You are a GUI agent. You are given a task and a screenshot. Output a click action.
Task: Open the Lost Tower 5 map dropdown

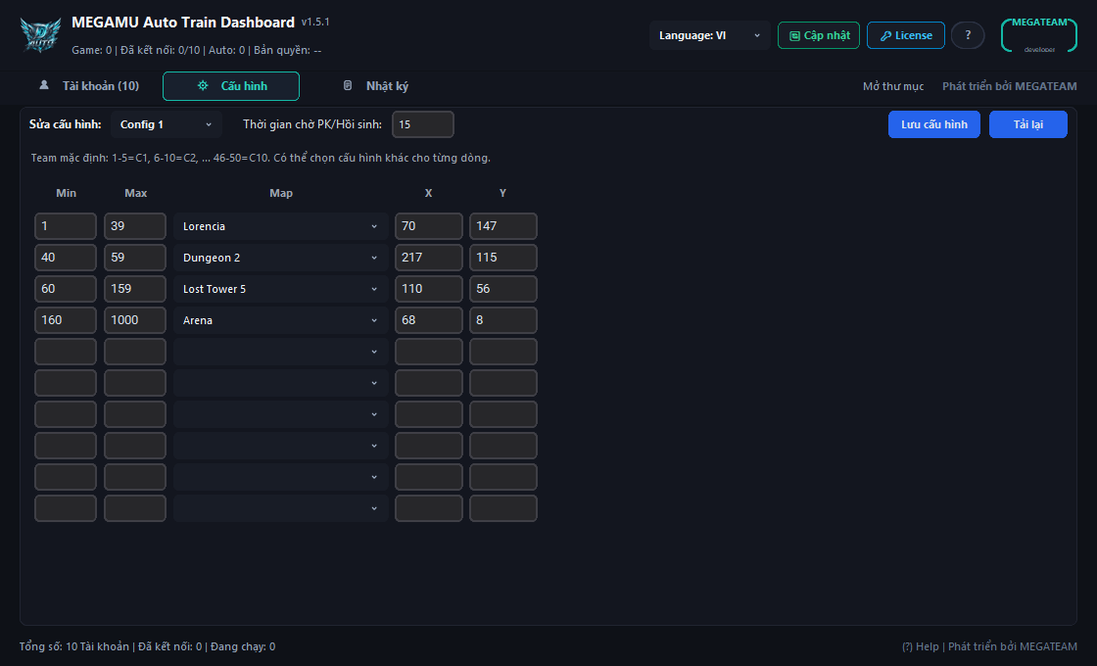tap(280, 288)
